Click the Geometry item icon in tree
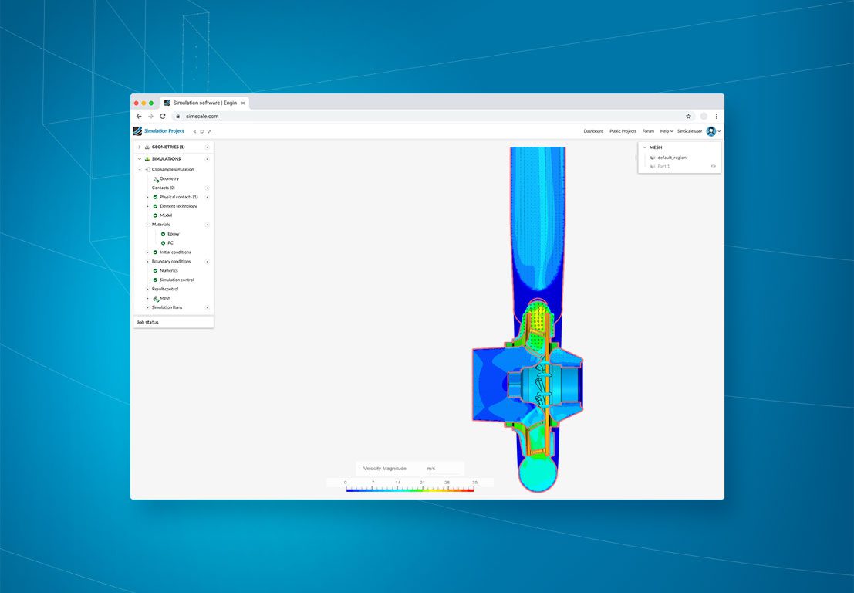The width and height of the screenshot is (854, 593). click(x=156, y=179)
